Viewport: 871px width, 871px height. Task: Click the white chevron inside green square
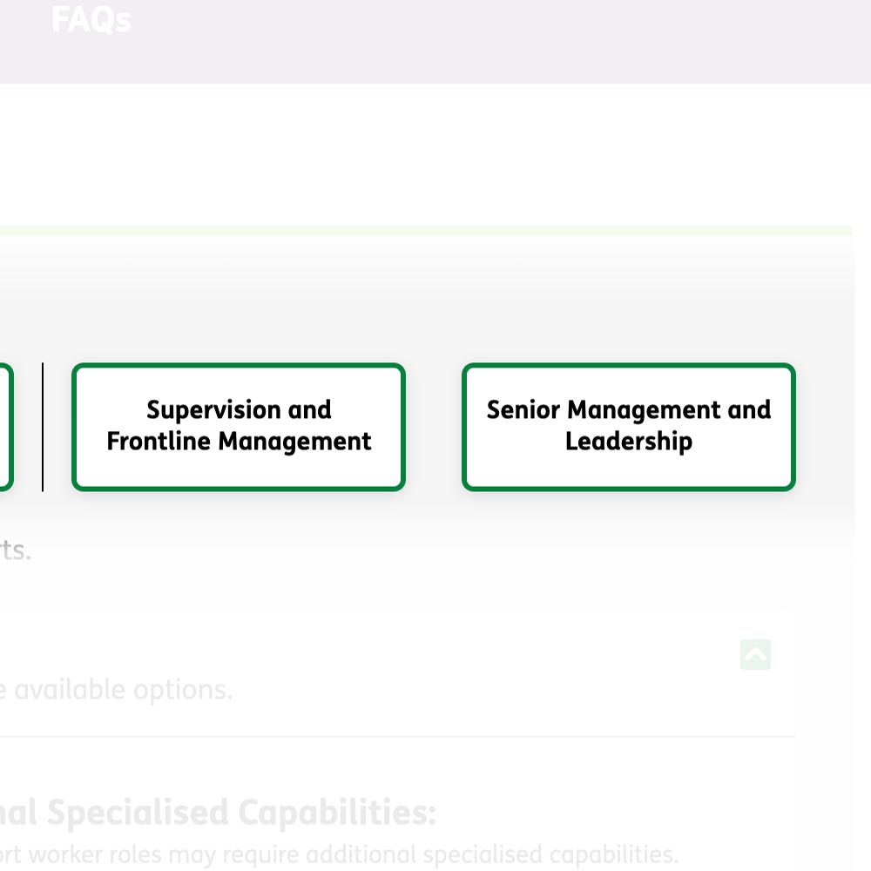click(755, 656)
